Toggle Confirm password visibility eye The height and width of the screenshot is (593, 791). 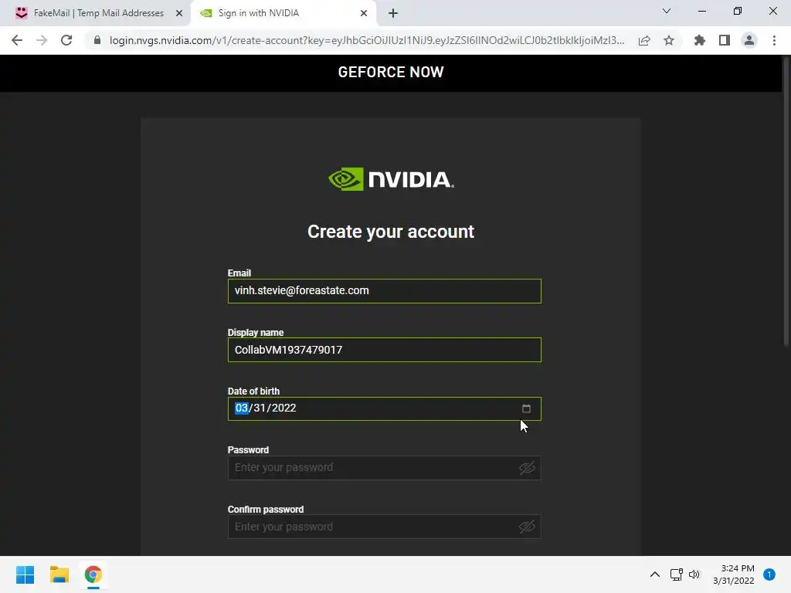coord(527,527)
